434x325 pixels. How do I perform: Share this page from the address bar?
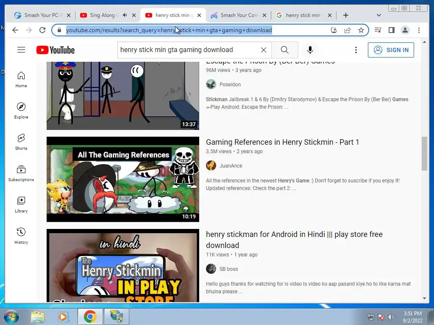(x=348, y=30)
